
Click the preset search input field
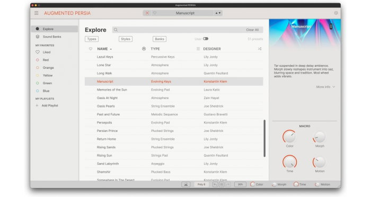[x=188, y=30]
